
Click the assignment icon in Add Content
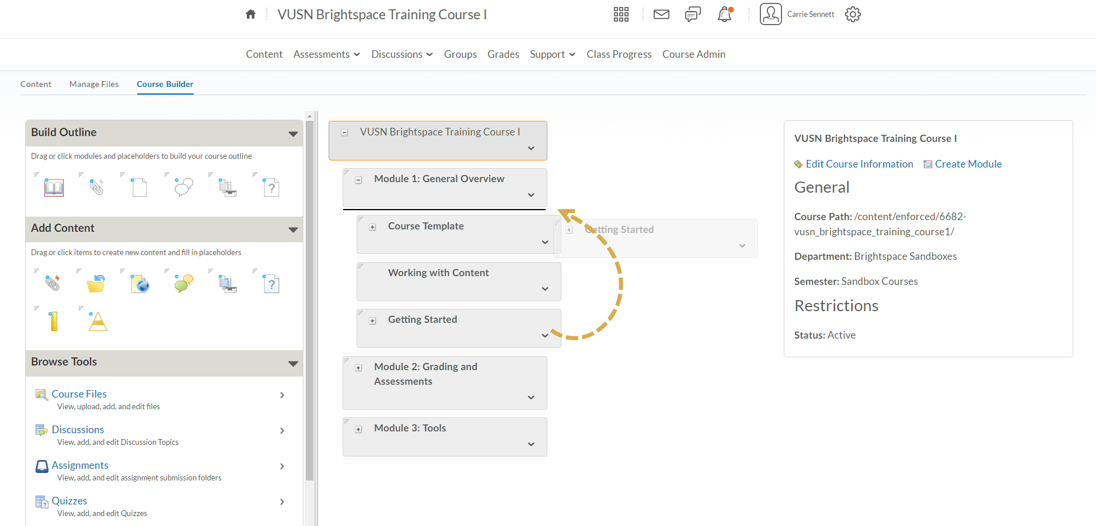click(228, 284)
